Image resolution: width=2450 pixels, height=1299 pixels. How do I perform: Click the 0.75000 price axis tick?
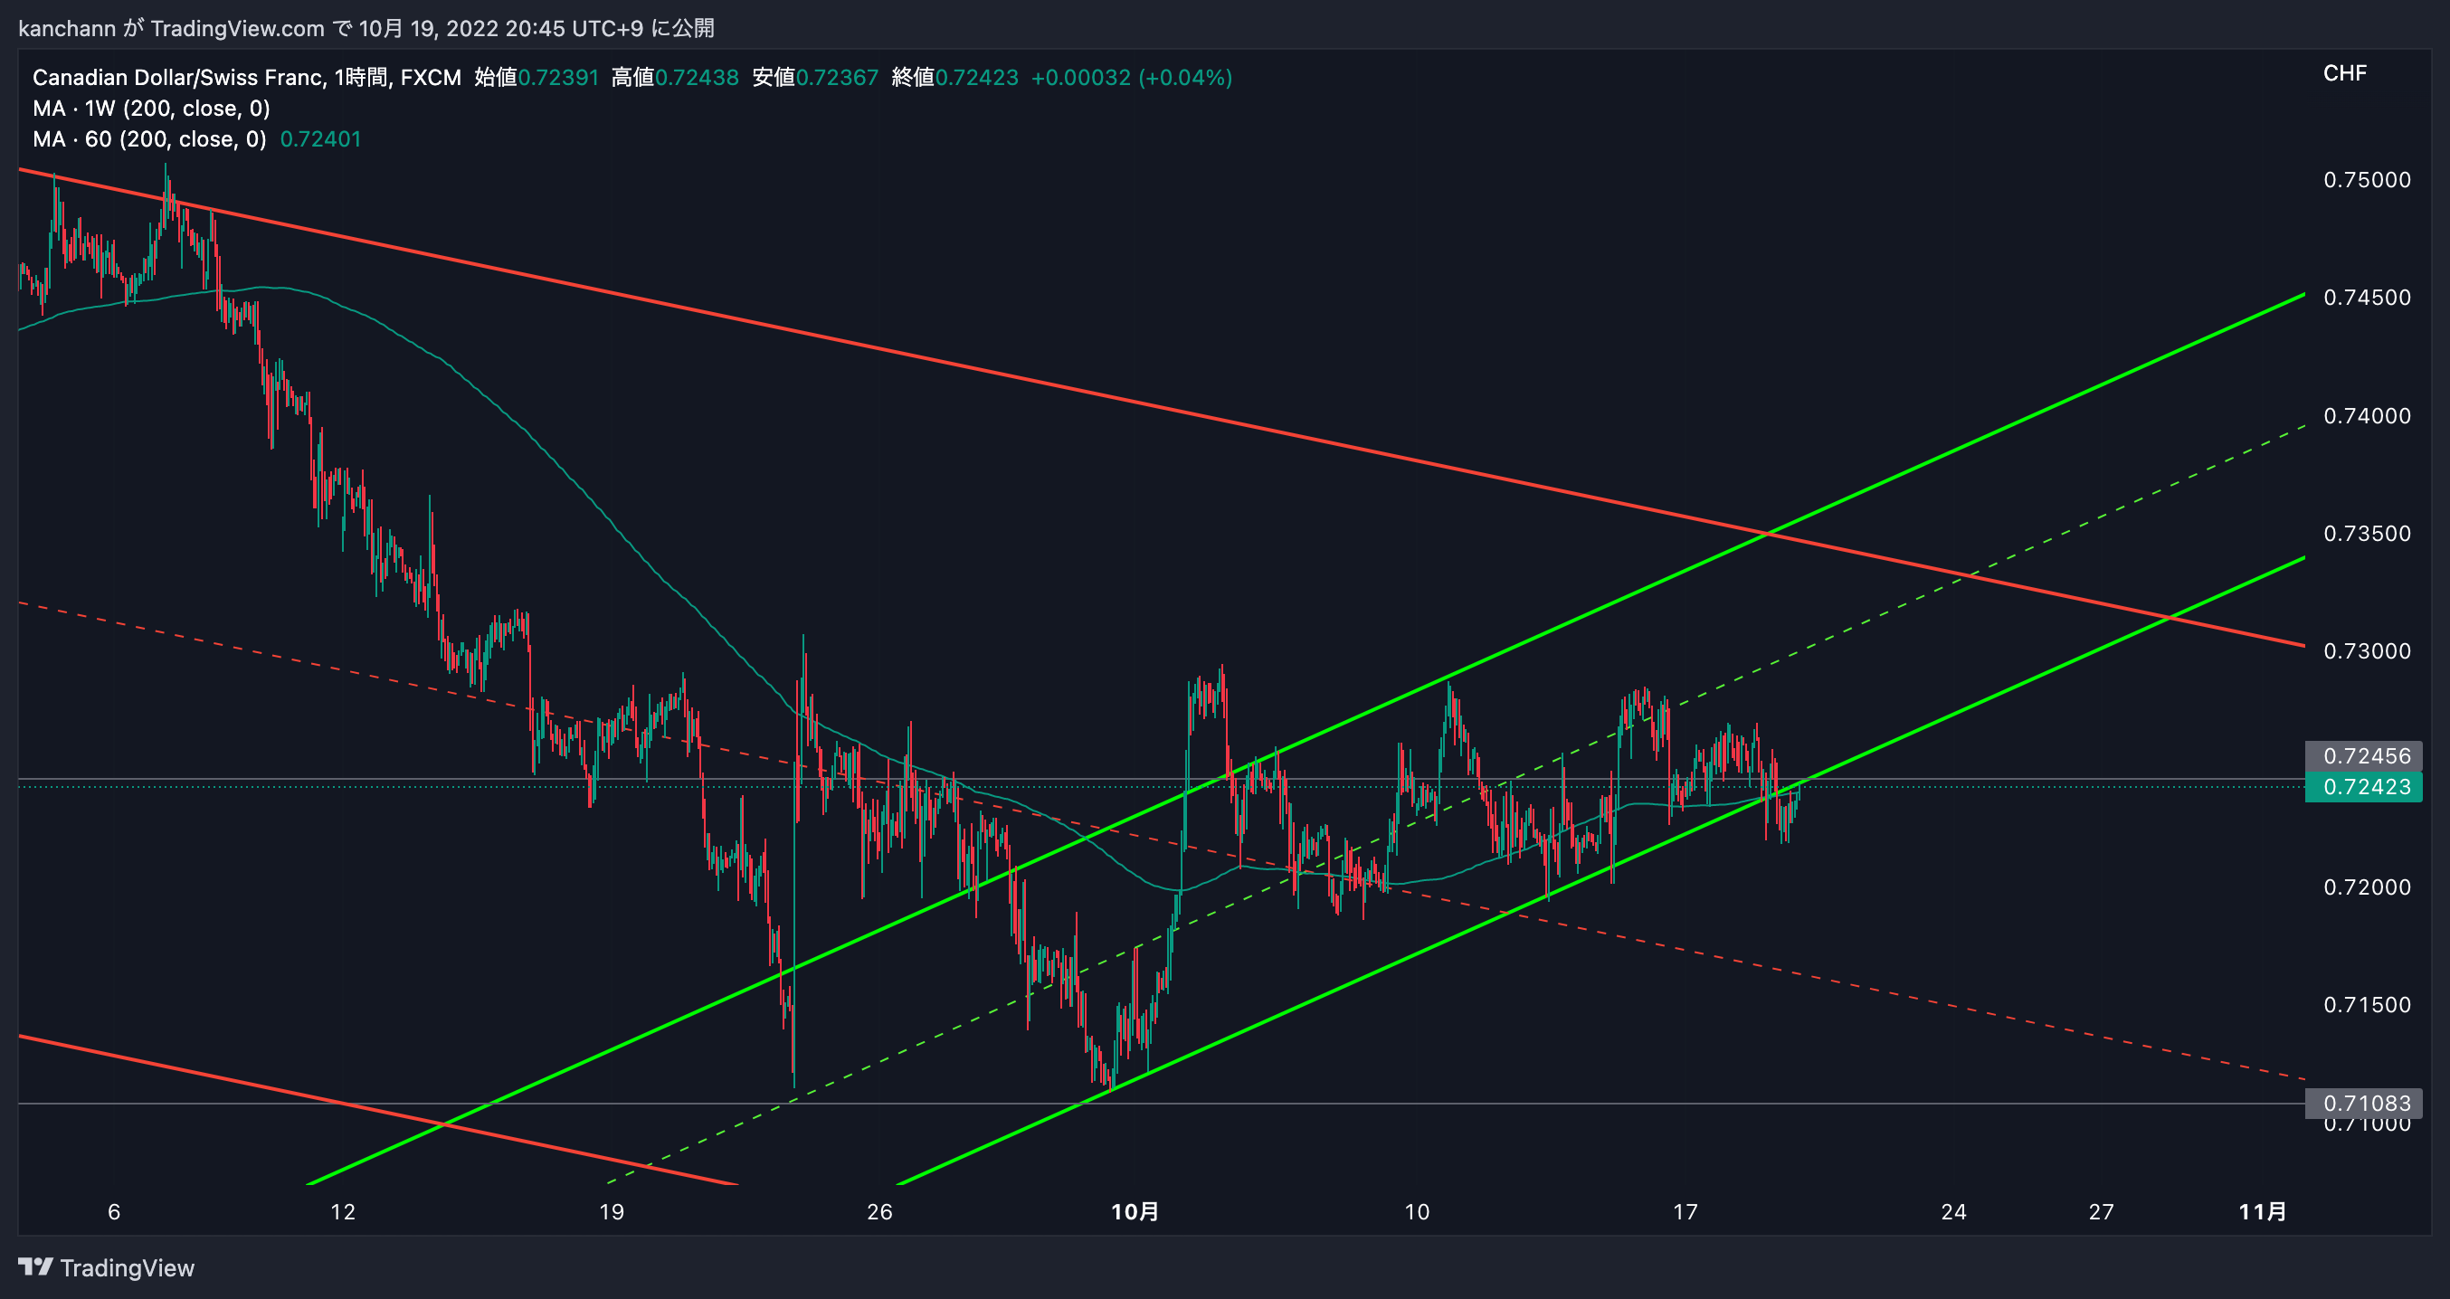[x=2368, y=180]
